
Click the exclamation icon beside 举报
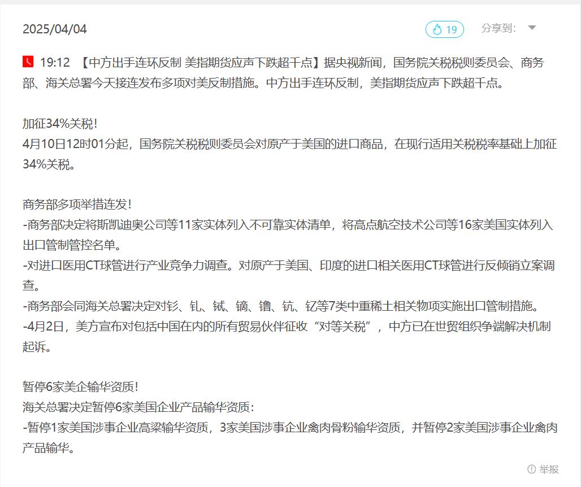pyautogui.click(x=531, y=469)
